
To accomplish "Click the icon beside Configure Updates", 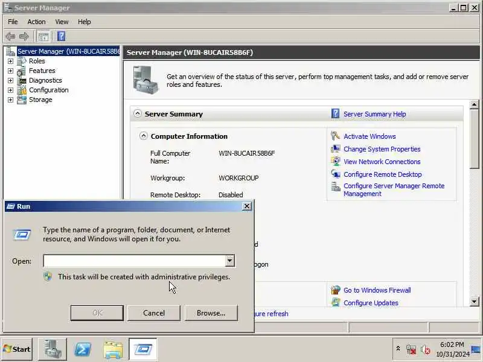I will pos(335,303).
